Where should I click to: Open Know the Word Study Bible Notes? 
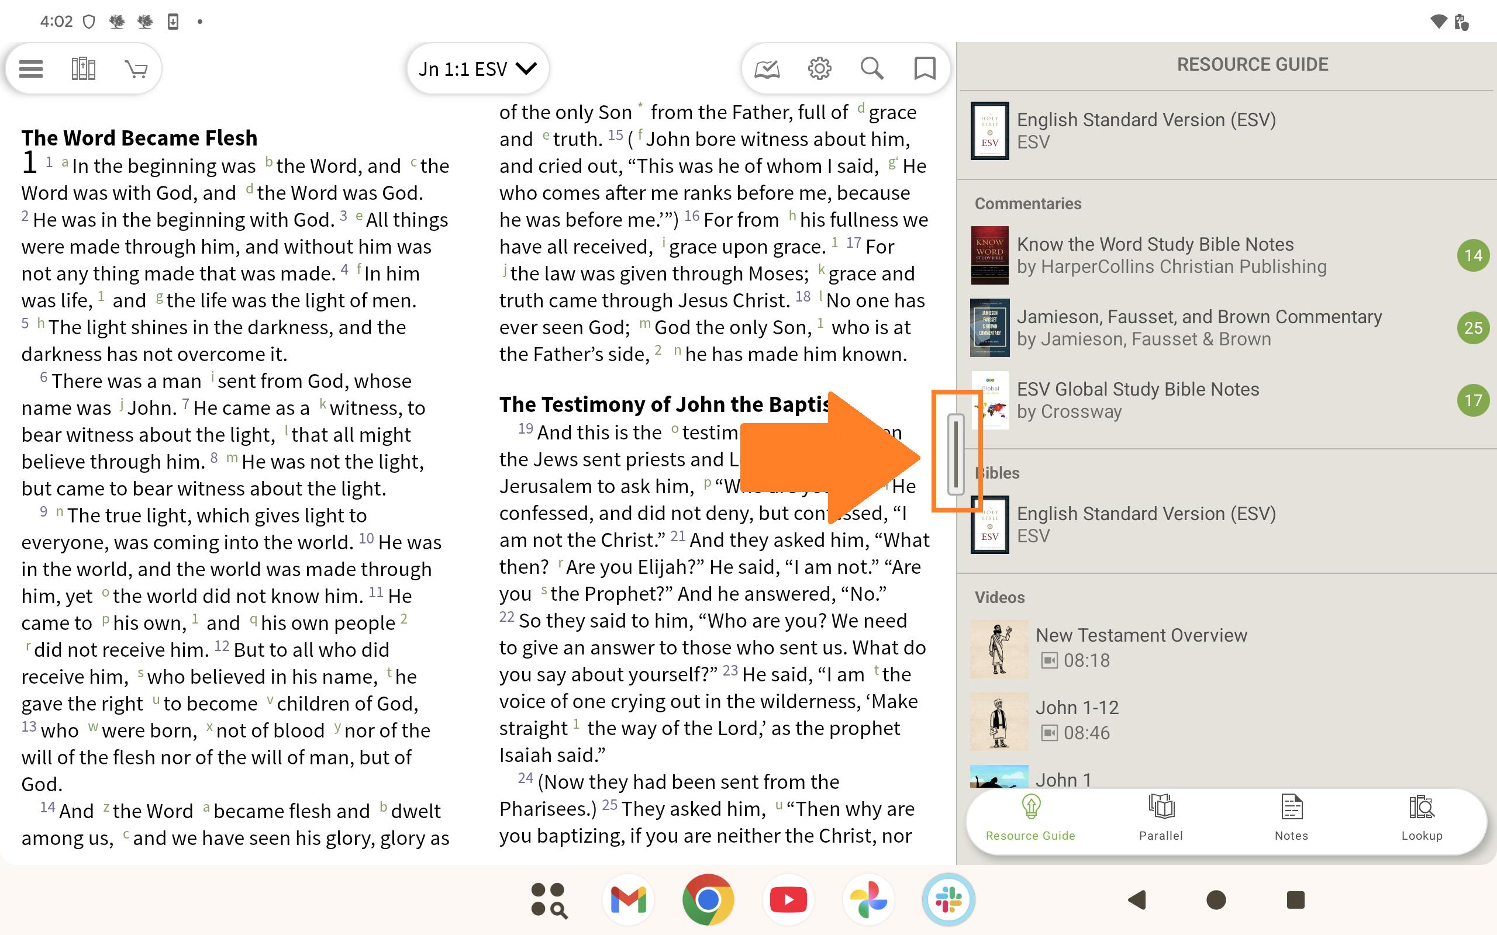coord(1155,255)
